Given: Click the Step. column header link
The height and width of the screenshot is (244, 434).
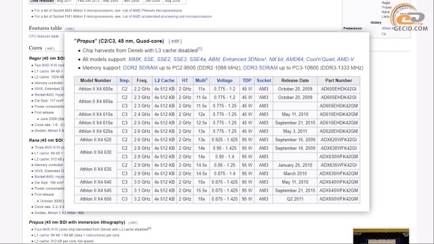Looking at the screenshot, I should point(125,81).
